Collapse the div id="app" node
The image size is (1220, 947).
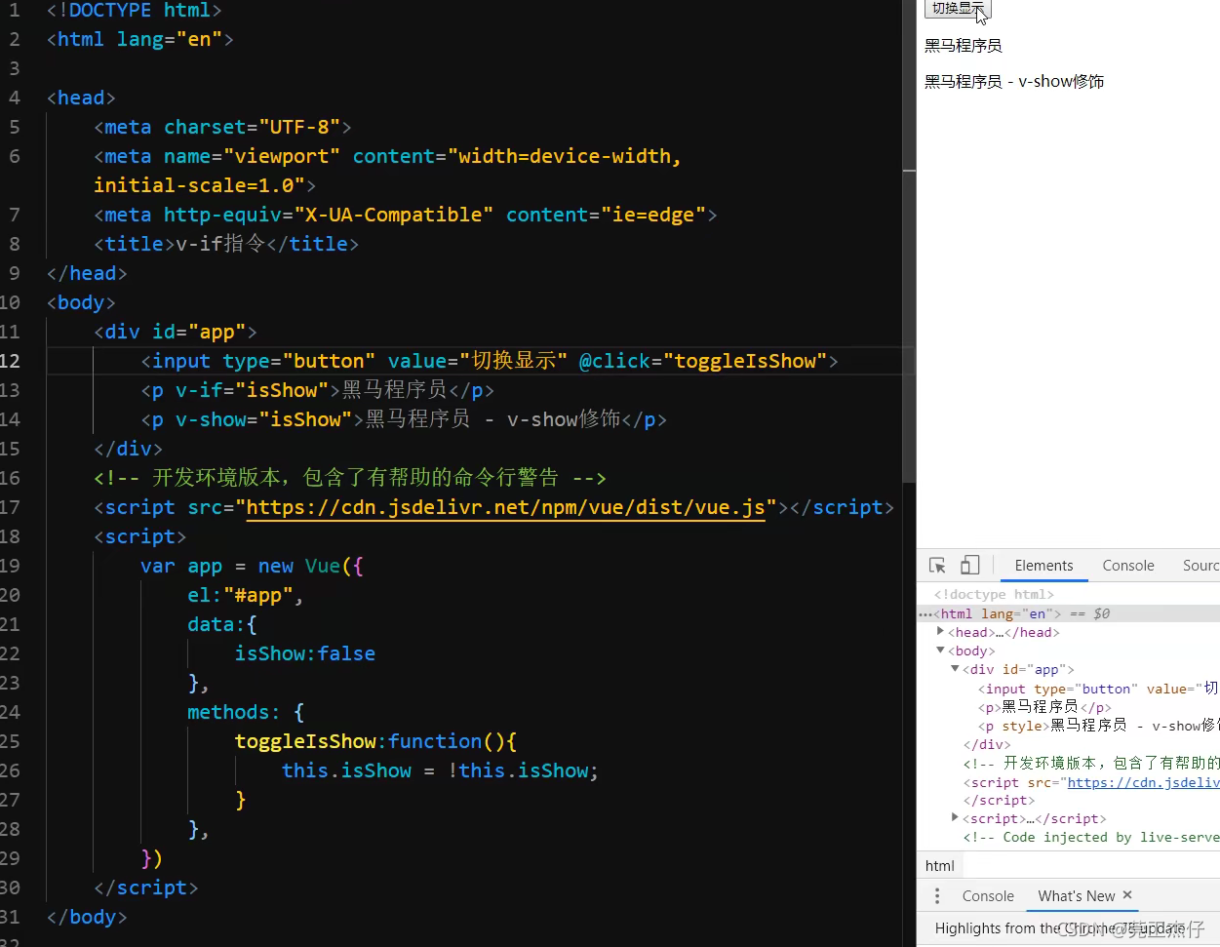[x=956, y=668]
